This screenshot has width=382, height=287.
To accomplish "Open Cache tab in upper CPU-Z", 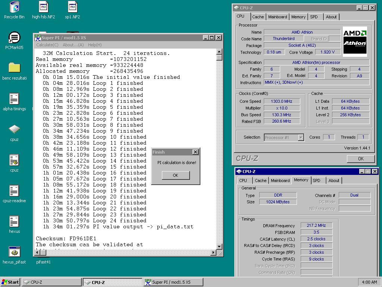I will pyautogui.click(x=258, y=17).
